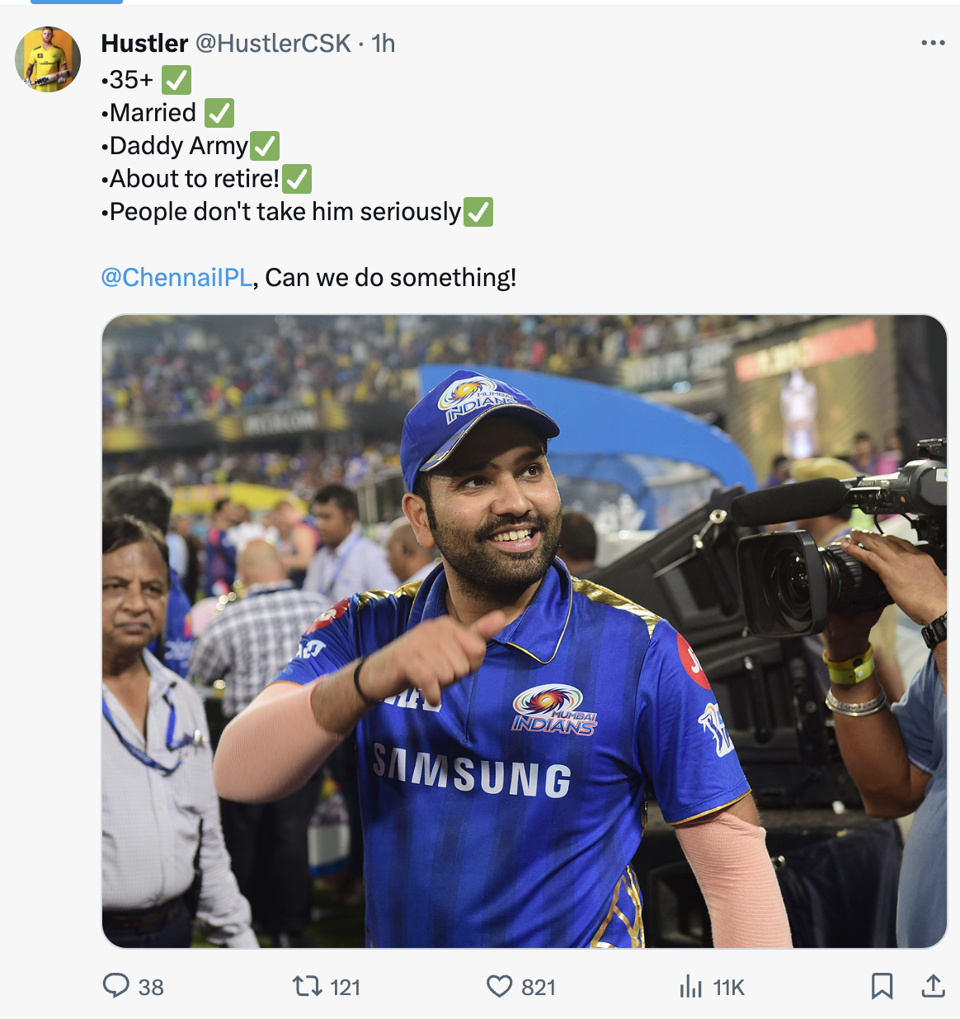Click the Hustler display name
The height and width of the screenshot is (1019, 960).
pyautogui.click(x=144, y=43)
